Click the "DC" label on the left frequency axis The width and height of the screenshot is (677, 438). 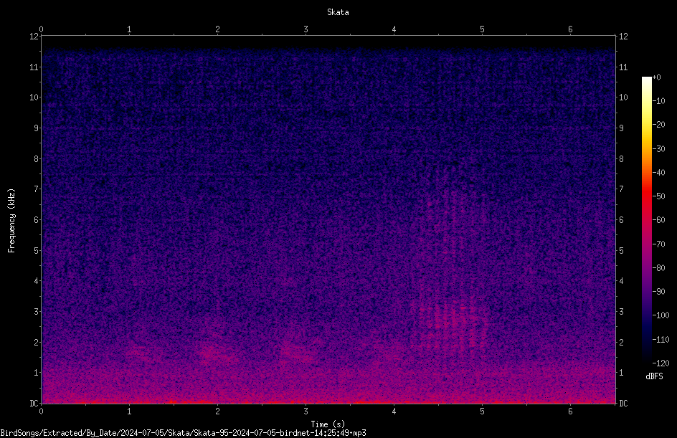[x=34, y=404]
